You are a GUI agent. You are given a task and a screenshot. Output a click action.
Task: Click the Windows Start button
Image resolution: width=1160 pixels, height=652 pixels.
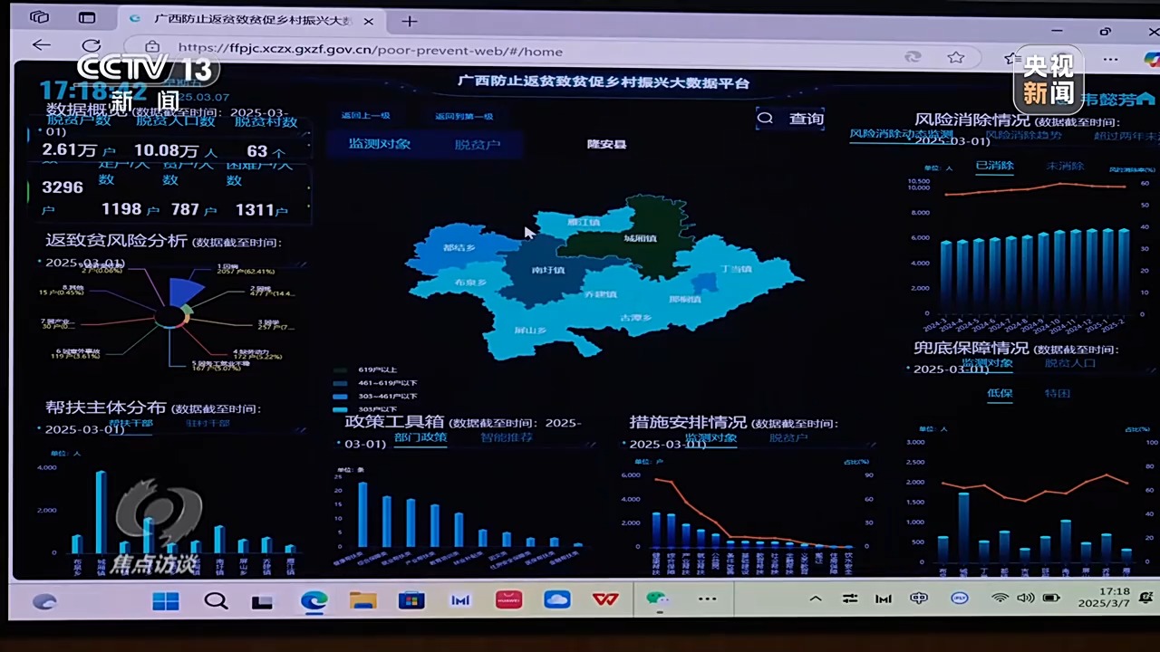click(166, 601)
